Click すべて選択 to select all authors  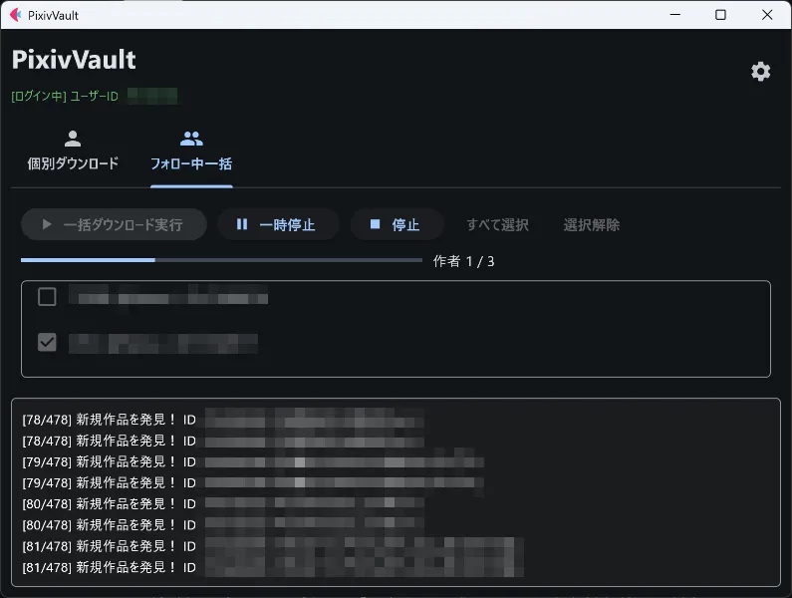click(x=497, y=224)
